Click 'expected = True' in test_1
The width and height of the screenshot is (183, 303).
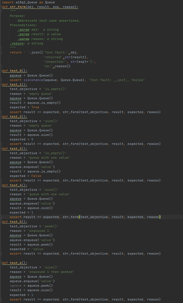(x=24, y=107)
